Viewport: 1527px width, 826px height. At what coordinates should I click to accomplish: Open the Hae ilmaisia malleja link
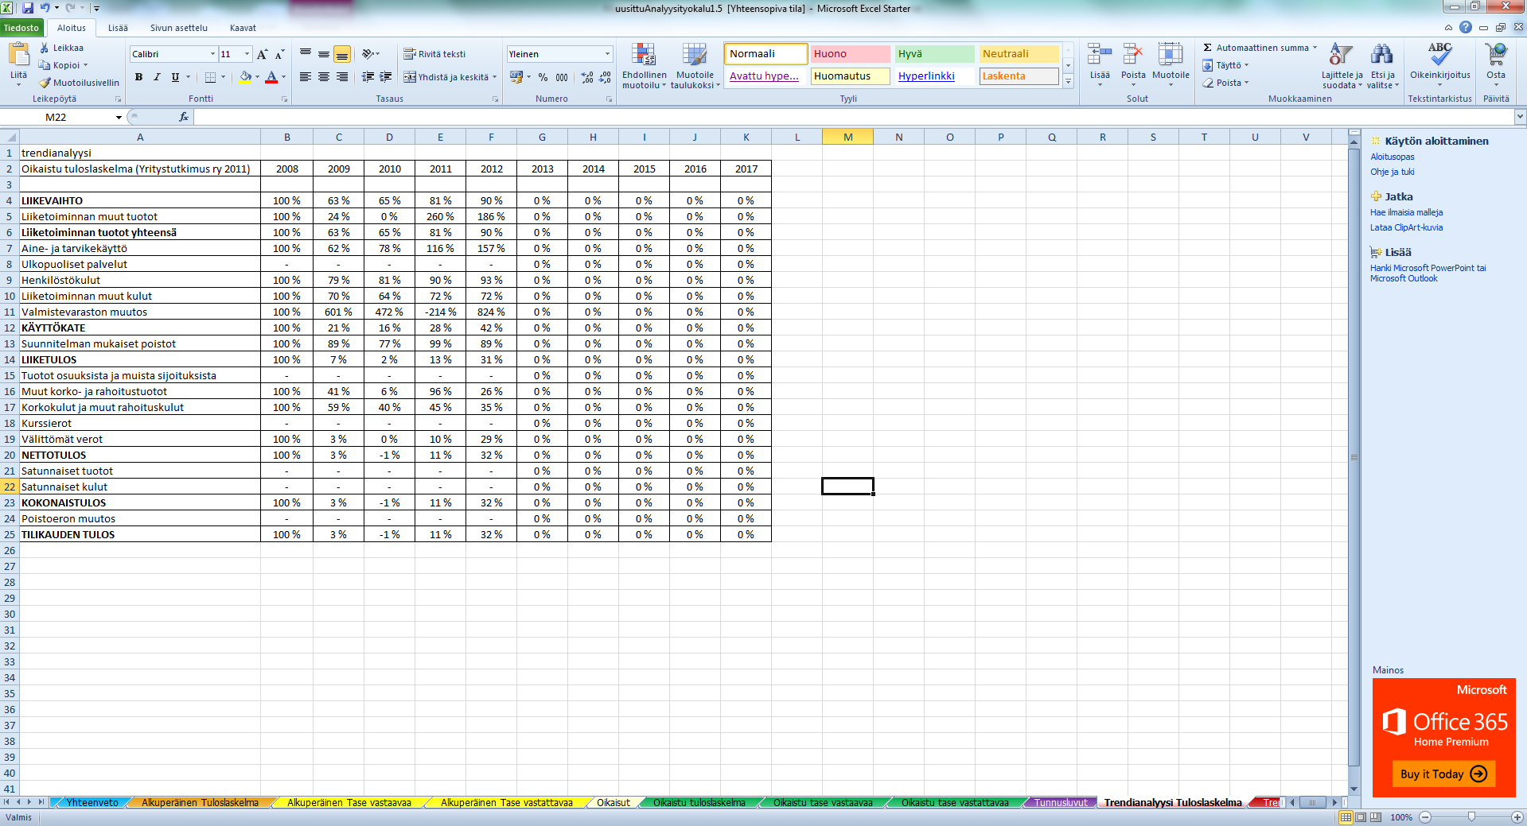point(1406,212)
